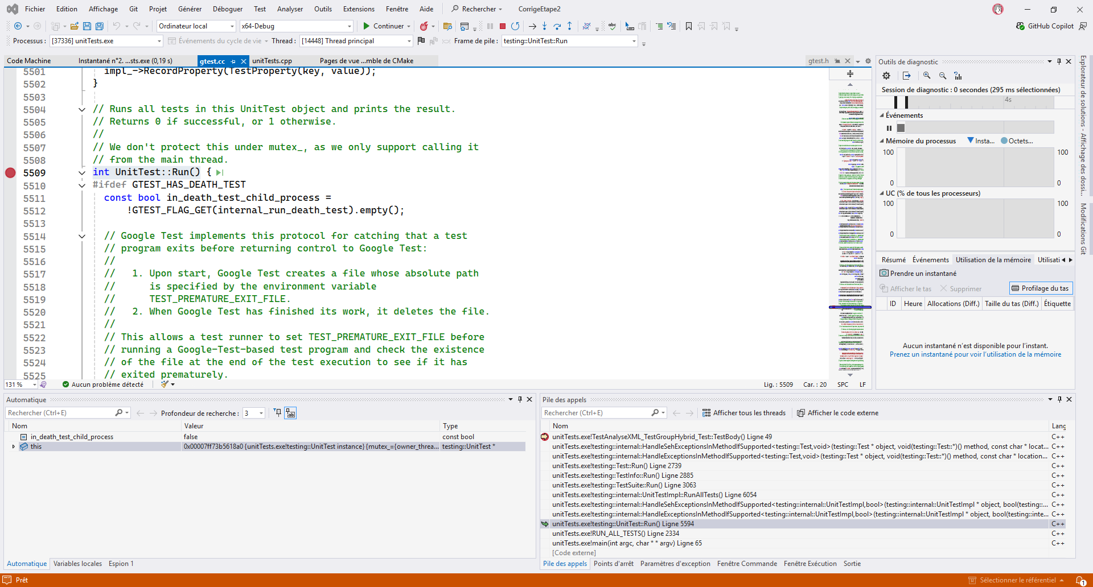Open the editor tab settings gear
Screen dimensions: 1093x587
click(x=868, y=61)
